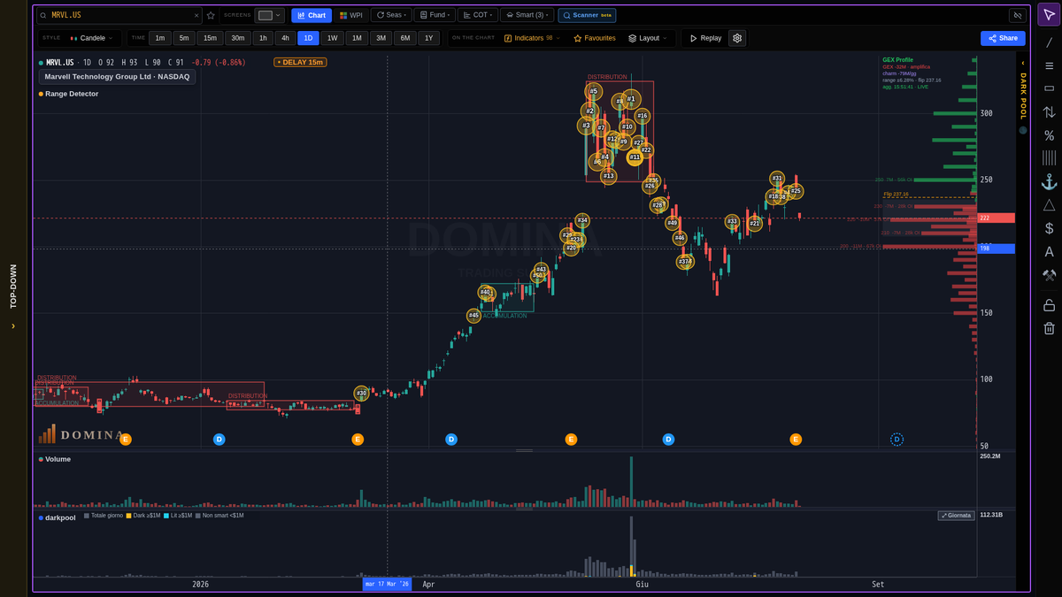Image resolution: width=1062 pixels, height=597 pixels.
Task: Select the horizontal lines tool
Action: tap(1049, 65)
